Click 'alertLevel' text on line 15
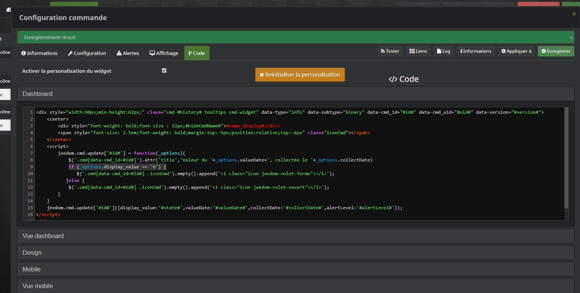The width and height of the screenshot is (580, 293). click(x=341, y=208)
